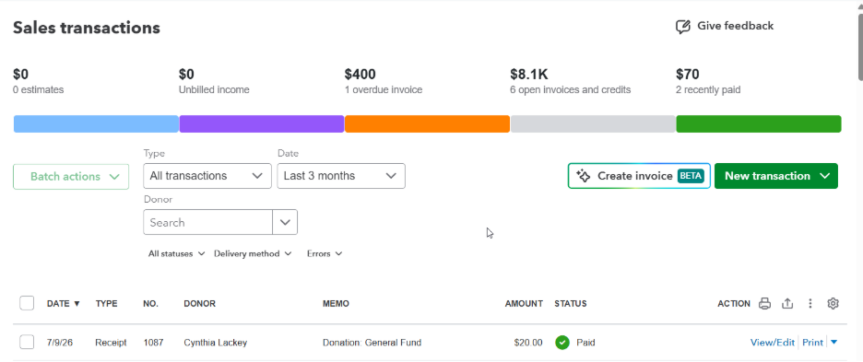Click the sparkle icon on Create invoice
The width and height of the screenshot is (863, 362).
pos(584,176)
